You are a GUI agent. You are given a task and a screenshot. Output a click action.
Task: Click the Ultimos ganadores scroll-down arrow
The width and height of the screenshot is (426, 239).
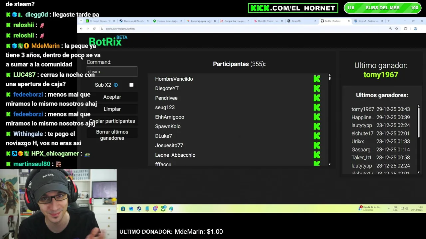click(418, 172)
